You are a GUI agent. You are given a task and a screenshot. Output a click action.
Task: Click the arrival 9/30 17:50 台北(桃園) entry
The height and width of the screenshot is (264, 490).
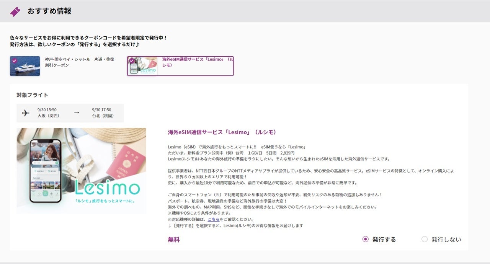103,113
